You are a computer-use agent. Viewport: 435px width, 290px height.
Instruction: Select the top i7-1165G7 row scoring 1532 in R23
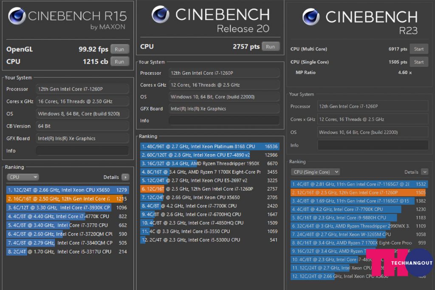point(359,184)
